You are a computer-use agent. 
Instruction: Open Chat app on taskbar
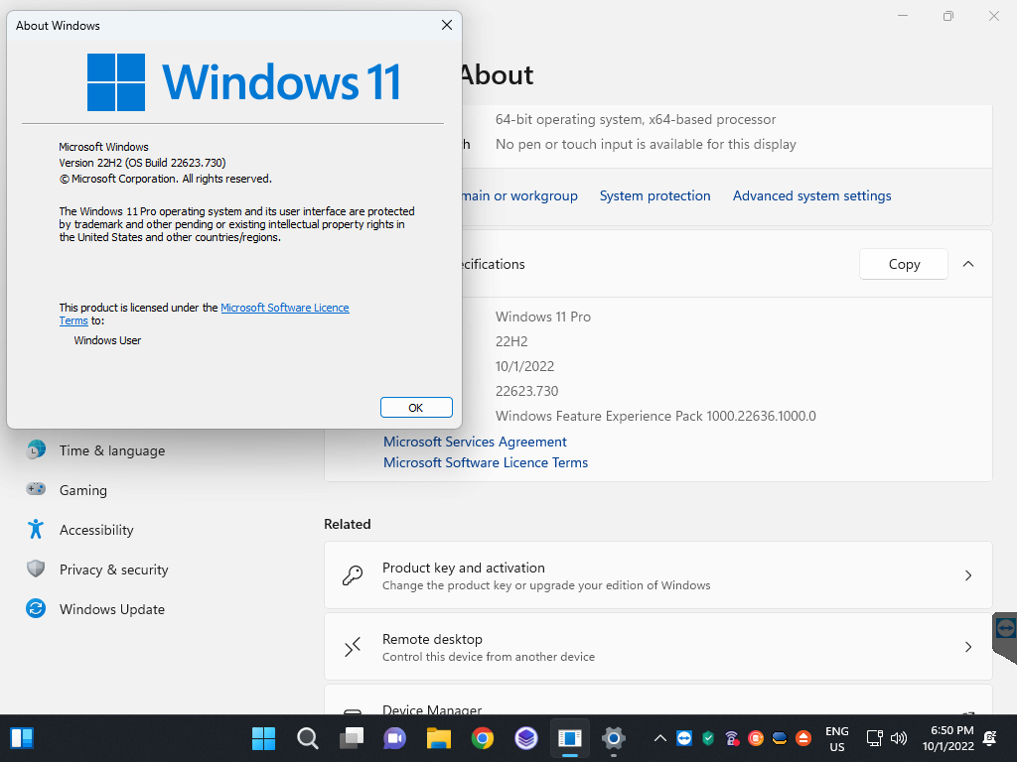(394, 738)
